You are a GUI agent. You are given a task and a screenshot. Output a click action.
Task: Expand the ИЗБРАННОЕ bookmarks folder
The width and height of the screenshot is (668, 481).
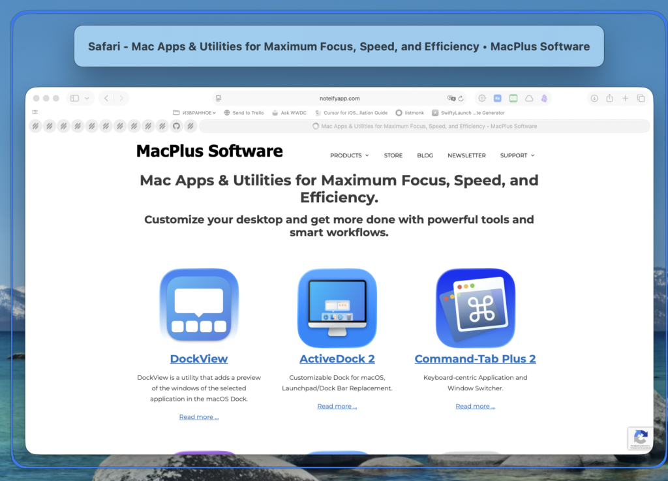(194, 112)
